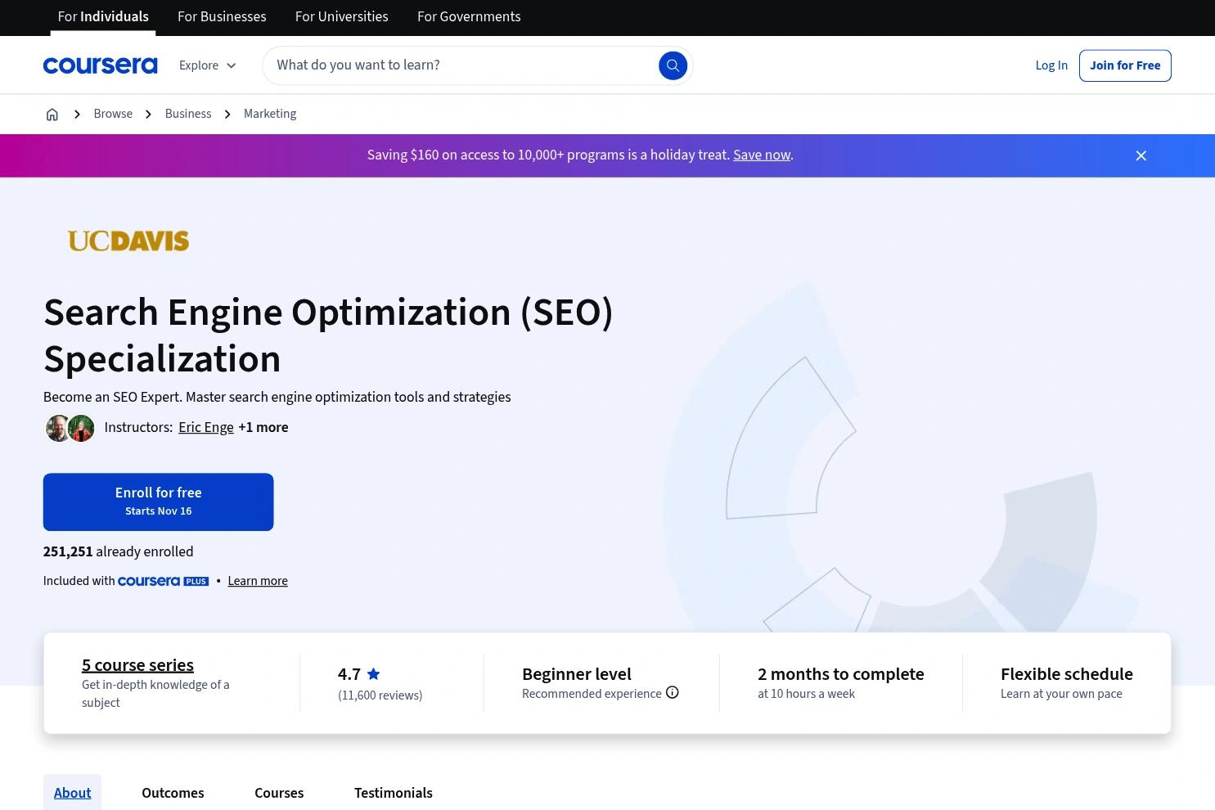Switch to the Outcomes tab
Image resolution: width=1215 pixels, height=810 pixels.
pyautogui.click(x=172, y=792)
